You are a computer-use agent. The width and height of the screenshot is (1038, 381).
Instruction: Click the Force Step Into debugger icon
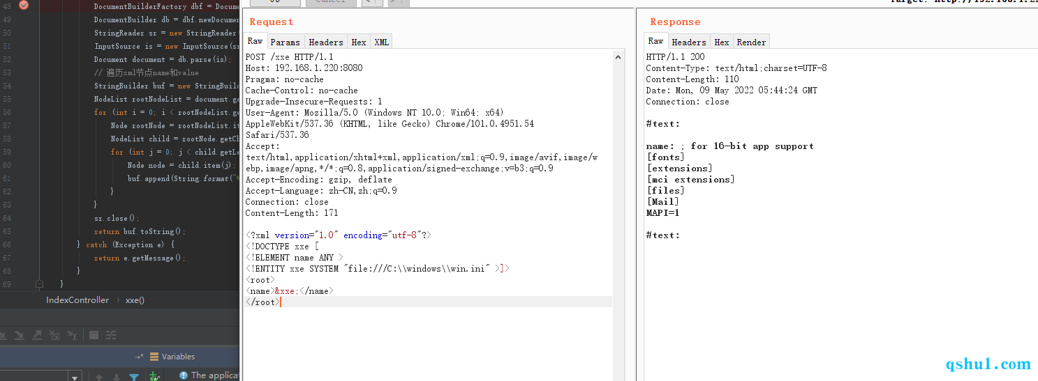20,335
